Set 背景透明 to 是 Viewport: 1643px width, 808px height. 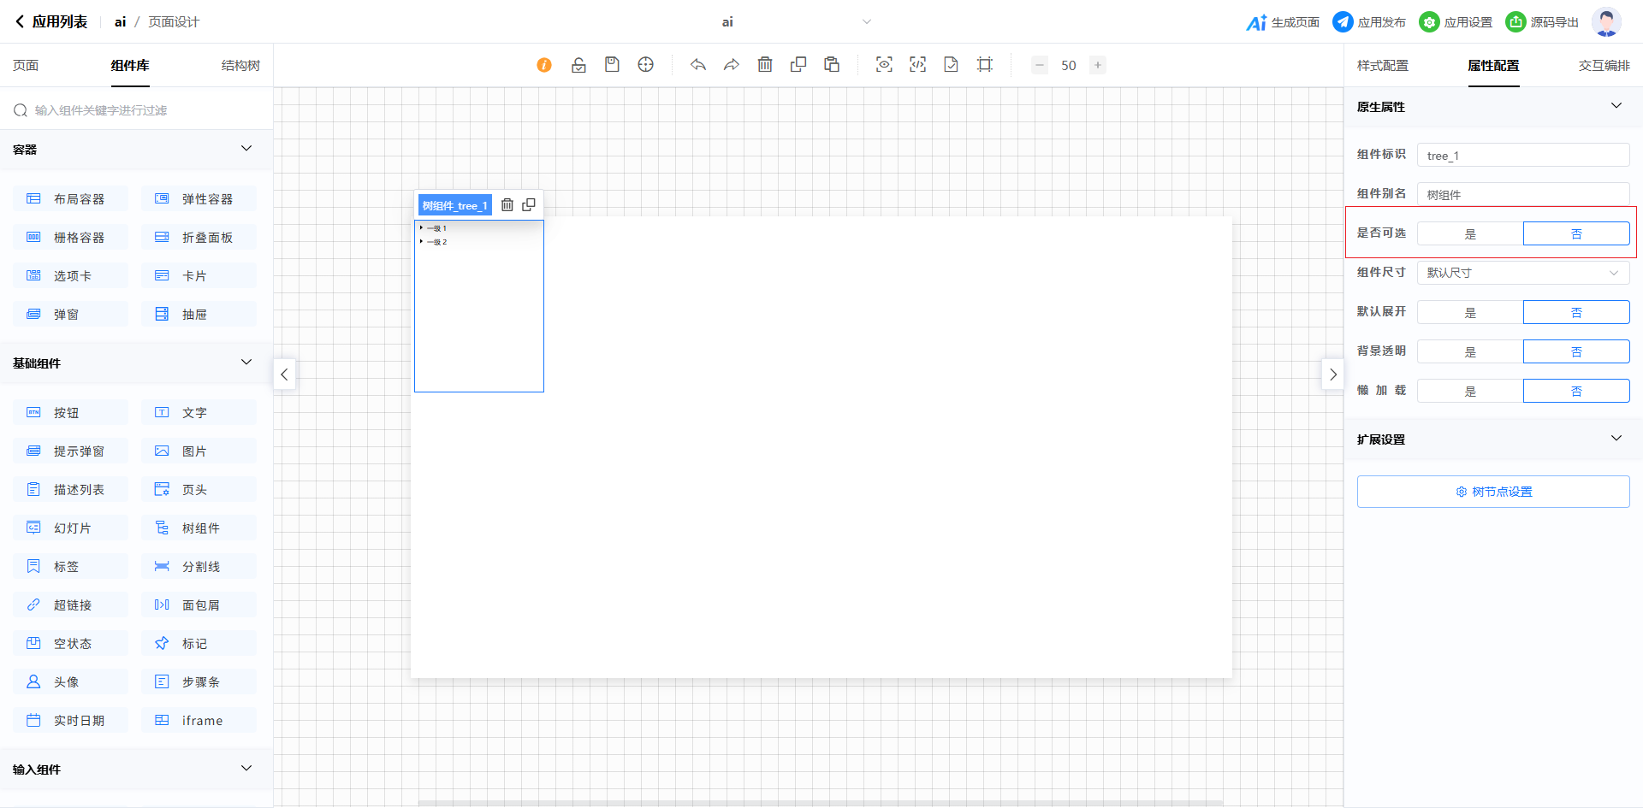[1470, 351]
